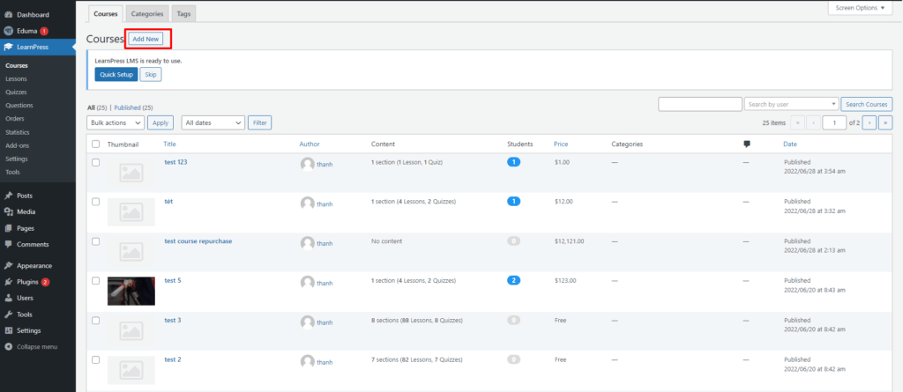Click the Plugins plug icon
903x392 pixels.
(9, 282)
